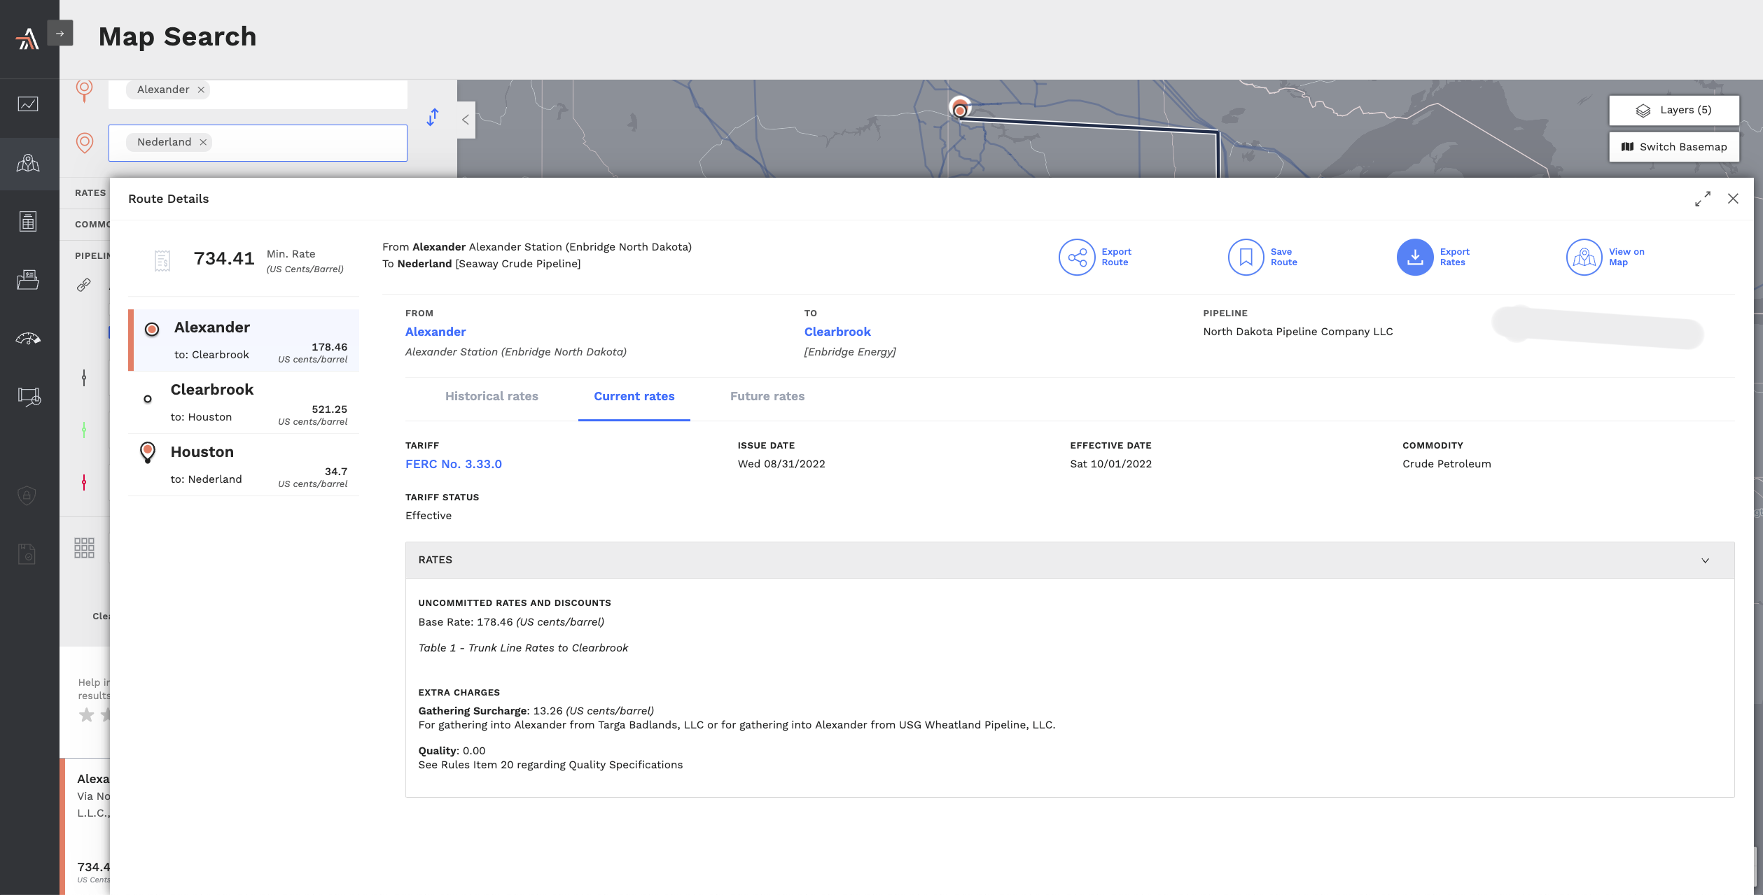Click the green pipeline node marker icon
The height and width of the screenshot is (895, 1763).
point(84,430)
